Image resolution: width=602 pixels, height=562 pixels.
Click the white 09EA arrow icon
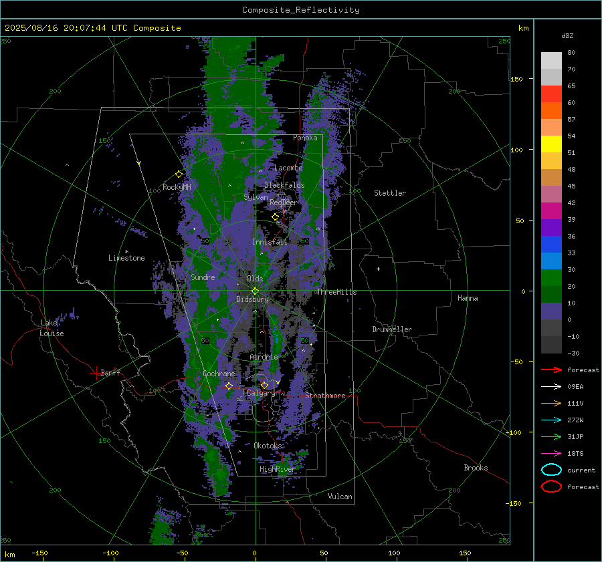click(x=551, y=386)
